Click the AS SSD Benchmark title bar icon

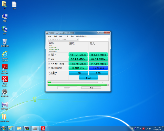(x=47, y=33)
